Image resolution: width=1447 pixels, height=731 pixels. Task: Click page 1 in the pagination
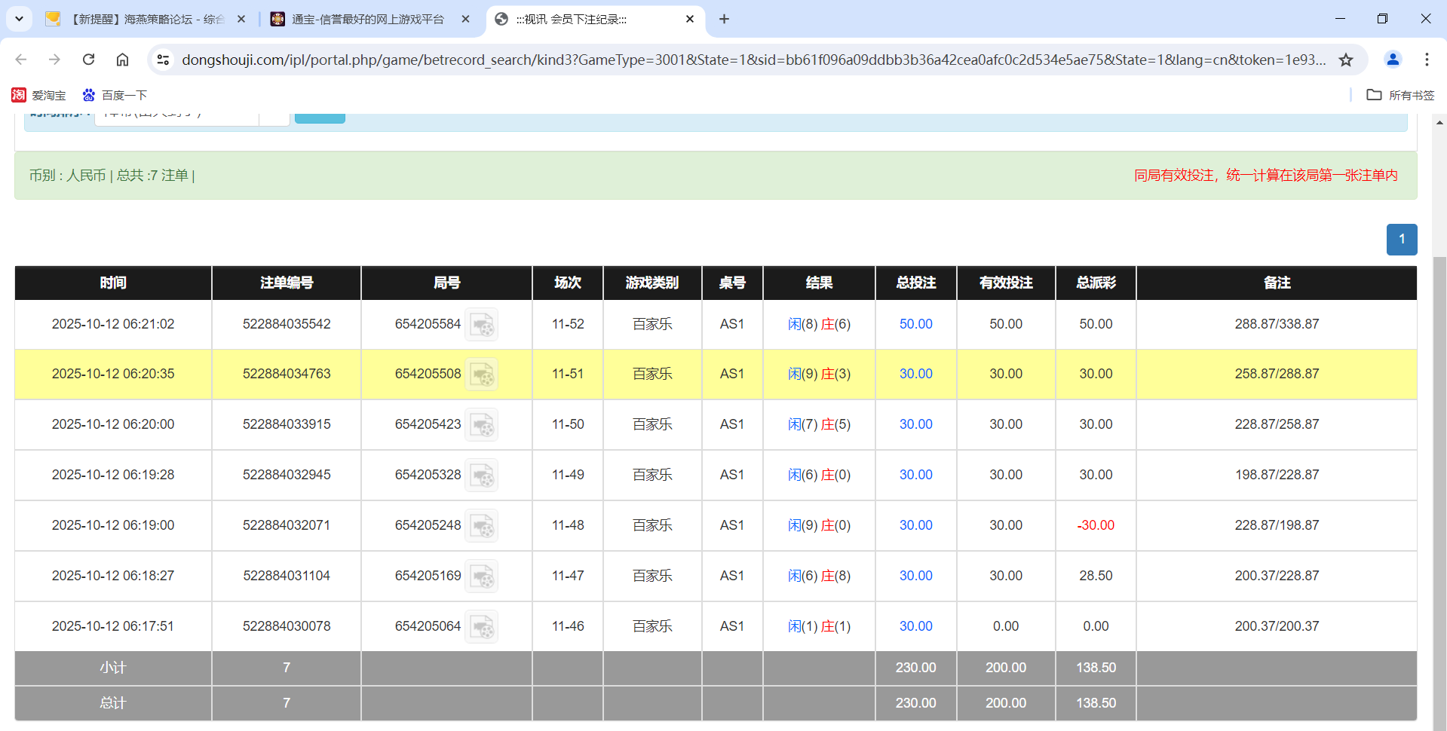[1401, 239]
